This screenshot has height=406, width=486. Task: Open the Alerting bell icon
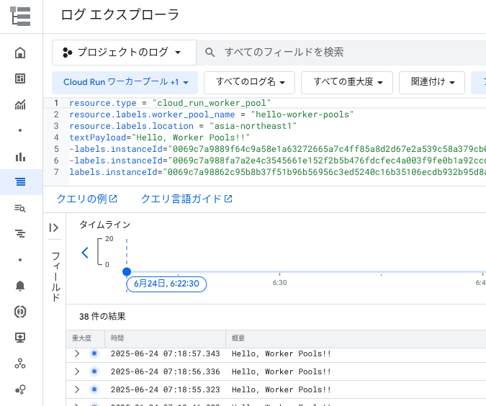(x=20, y=286)
